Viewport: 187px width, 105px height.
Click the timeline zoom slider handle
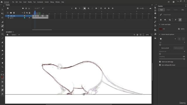pyautogui.click(x=143, y=8)
